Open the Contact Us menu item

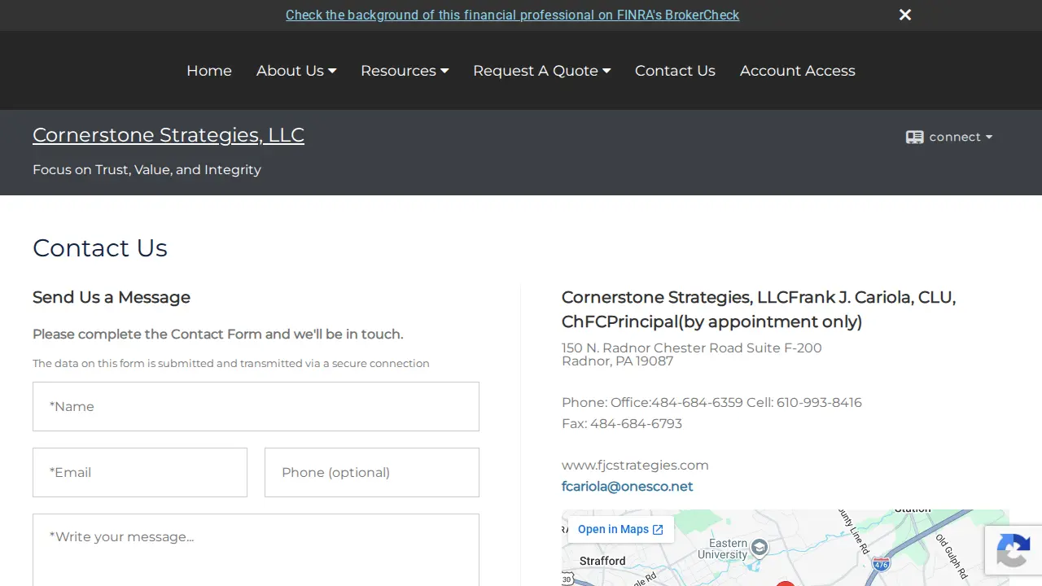tap(675, 71)
